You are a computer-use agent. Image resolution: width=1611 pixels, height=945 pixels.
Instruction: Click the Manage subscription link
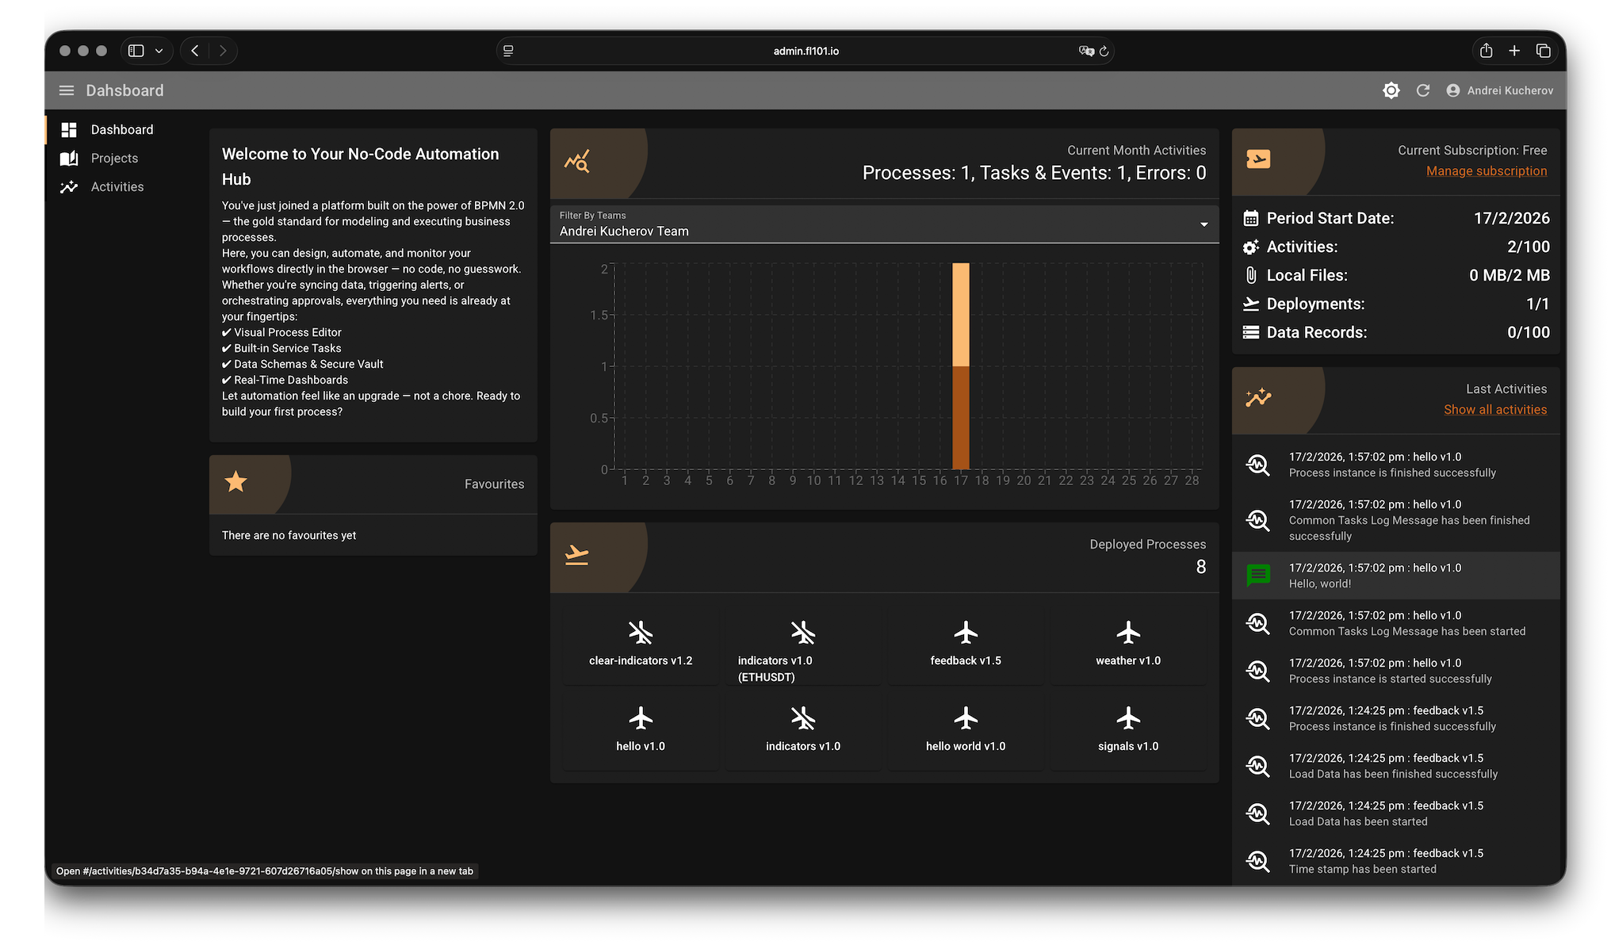pyautogui.click(x=1486, y=171)
